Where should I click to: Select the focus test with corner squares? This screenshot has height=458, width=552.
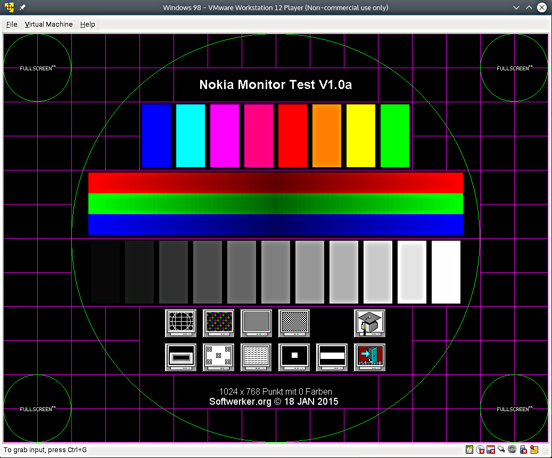tap(219, 357)
